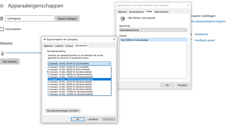Viewport: 227px width, 125px height.
Task: Confirm with OK in Lijningang dialog
Action: point(78,119)
